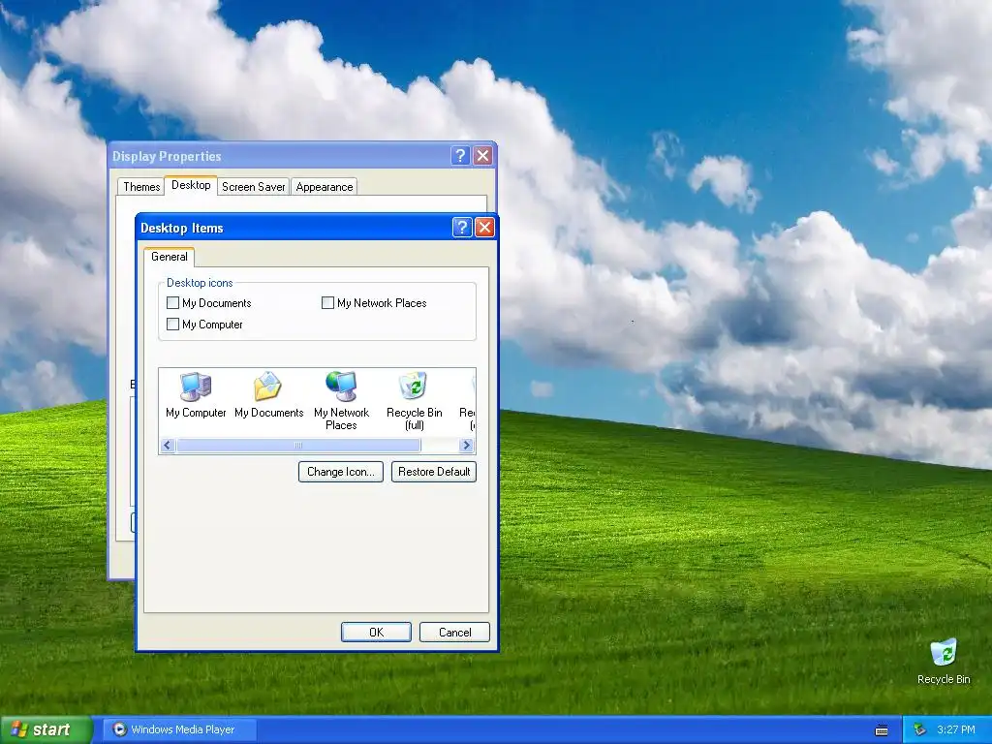Click the Restore Default button
Image resolution: width=992 pixels, height=744 pixels.
pos(434,472)
